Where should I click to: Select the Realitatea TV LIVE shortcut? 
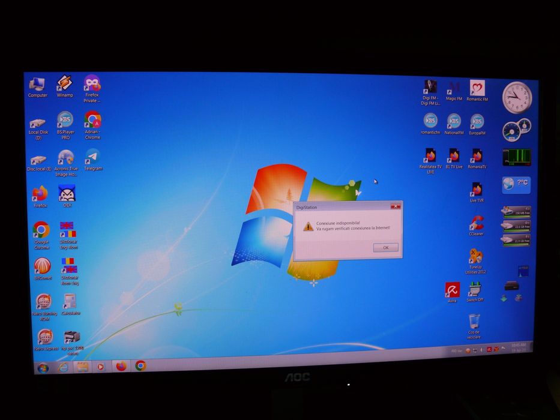click(430, 161)
